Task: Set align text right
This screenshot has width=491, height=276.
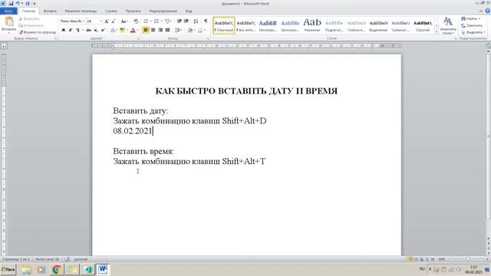Action: pos(160,30)
